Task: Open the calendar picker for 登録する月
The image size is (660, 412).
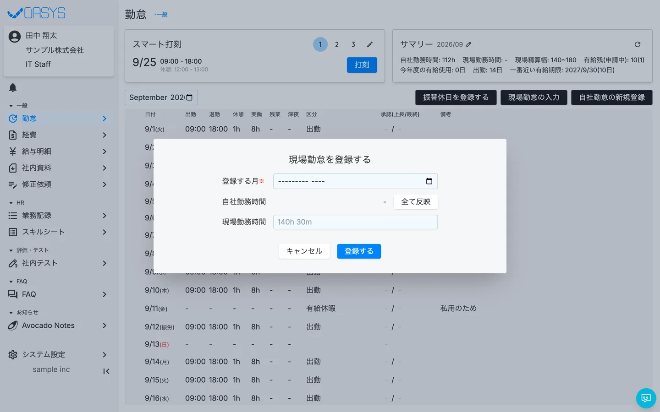Action: click(x=429, y=181)
